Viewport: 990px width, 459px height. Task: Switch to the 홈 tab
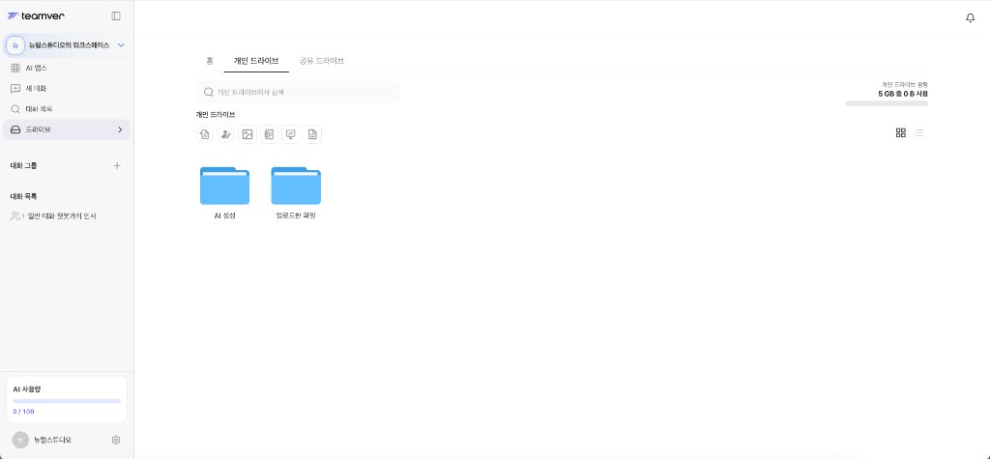pyautogui.click(x=210, y=61)
